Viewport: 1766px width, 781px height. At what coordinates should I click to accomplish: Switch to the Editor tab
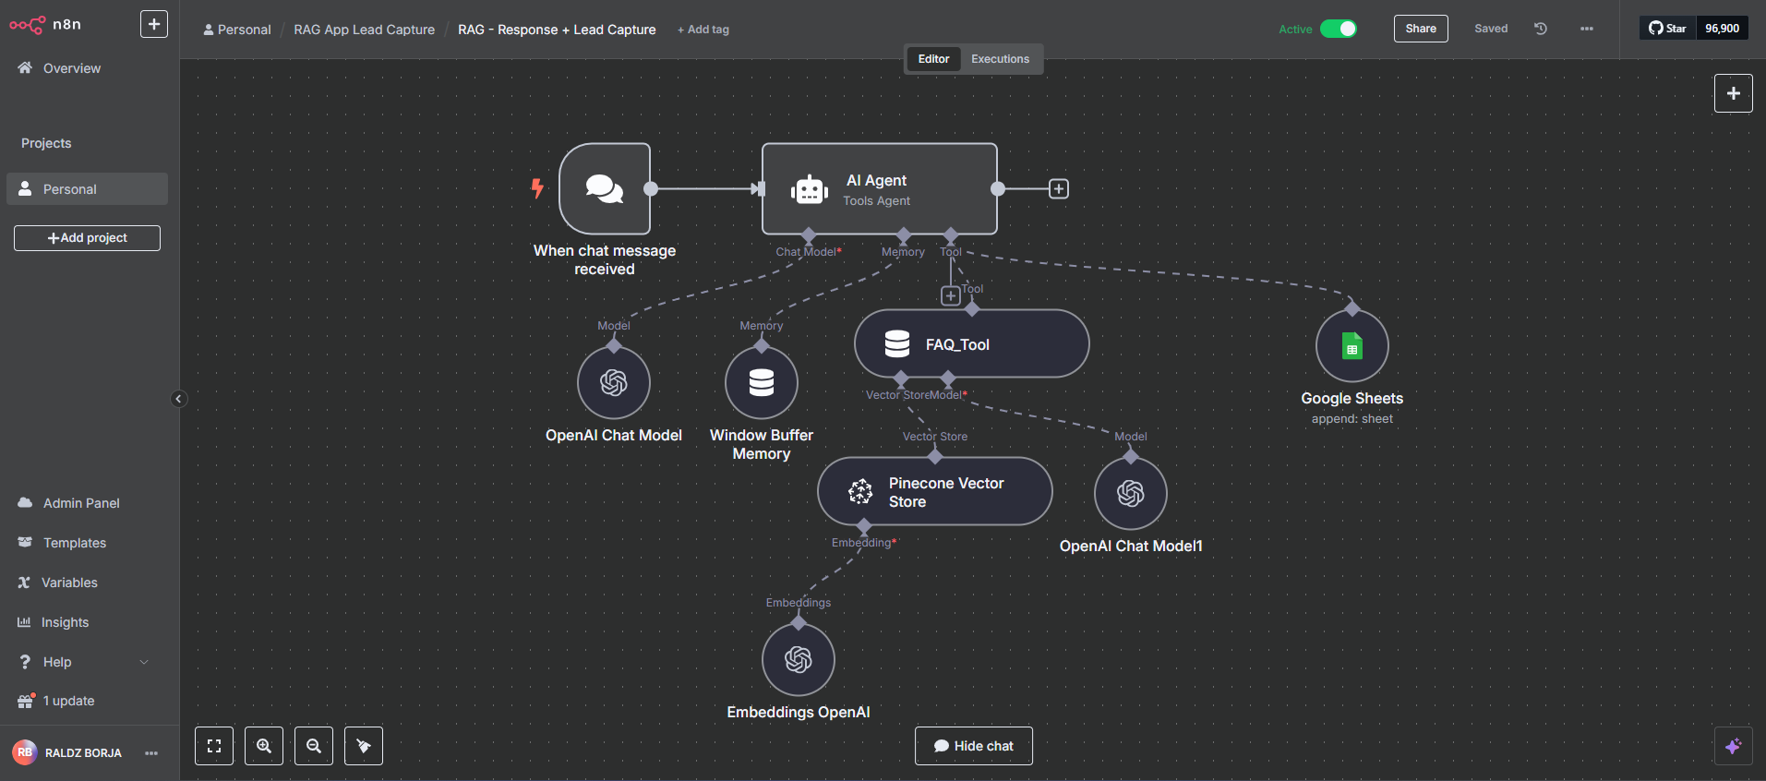933,59
